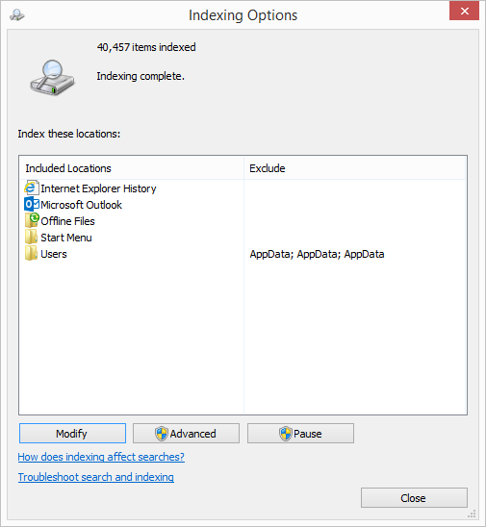Viewport: 486px width, 527px height.
Task: Click the Users folder icon
Action: (x=31, y=254)
